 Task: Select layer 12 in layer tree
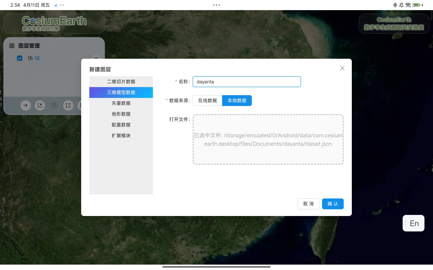37,58
